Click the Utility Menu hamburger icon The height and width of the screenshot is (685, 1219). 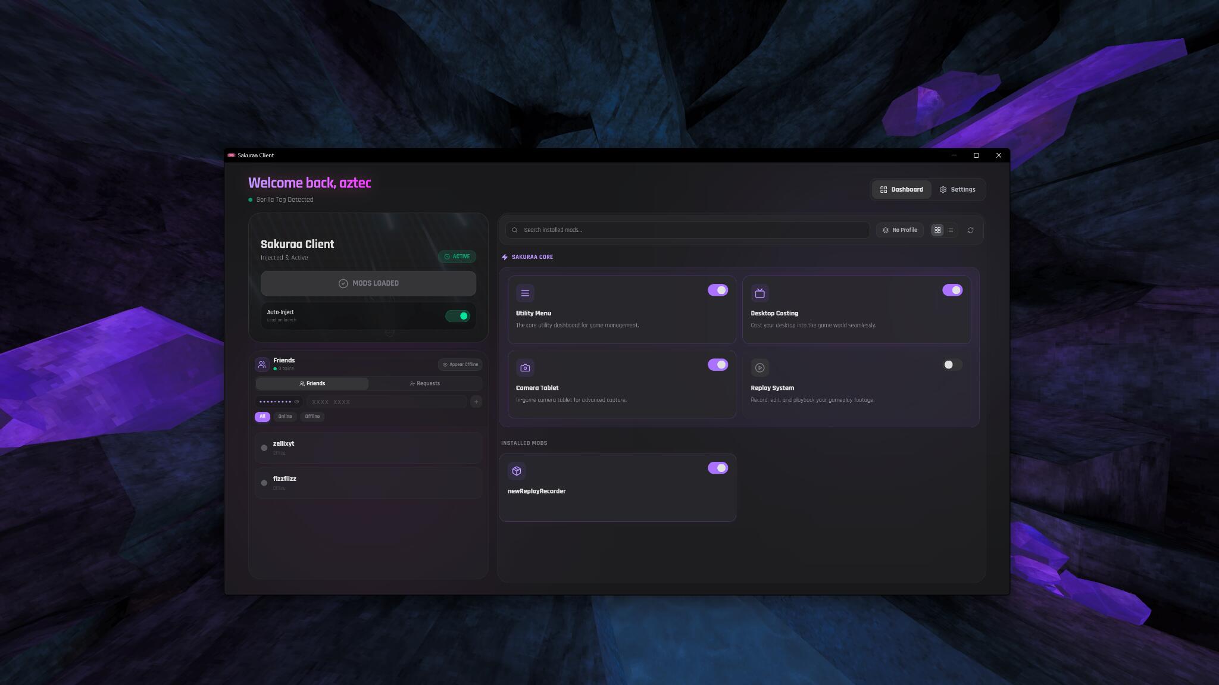pos(525,293)
